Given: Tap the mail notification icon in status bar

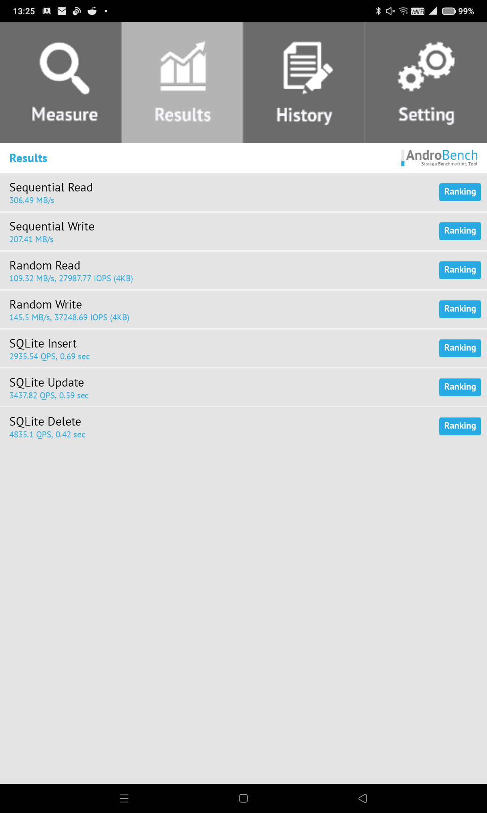Looking at the screenshot, I should (x=62, y=11).
